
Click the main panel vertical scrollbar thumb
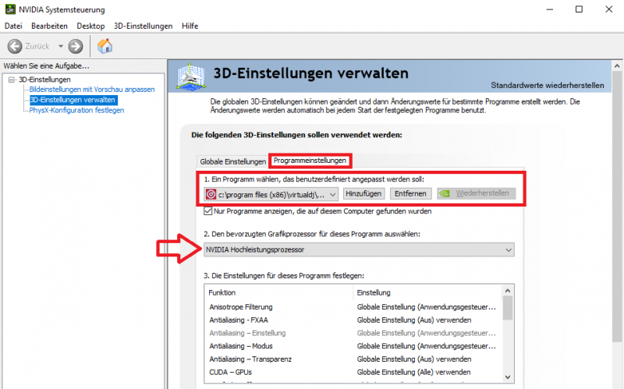point(617,206)
